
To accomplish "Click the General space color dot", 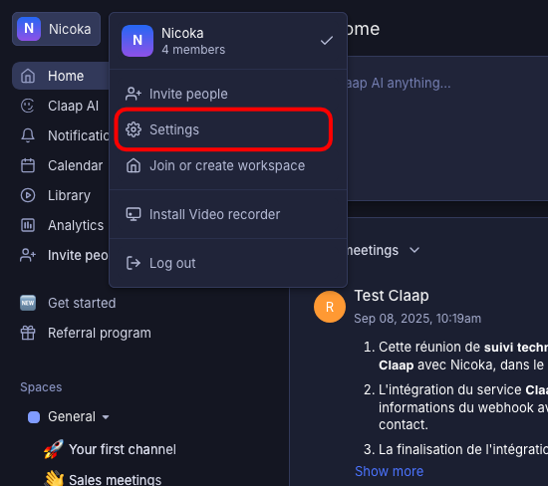I will [x=34, y=417].
